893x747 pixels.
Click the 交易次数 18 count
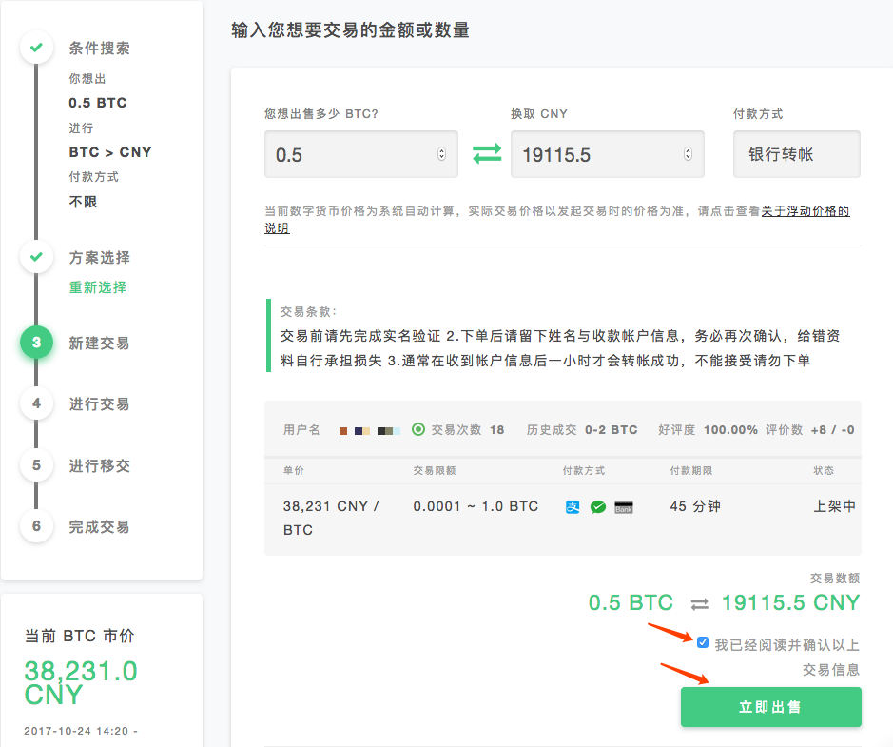coord(468,429)
